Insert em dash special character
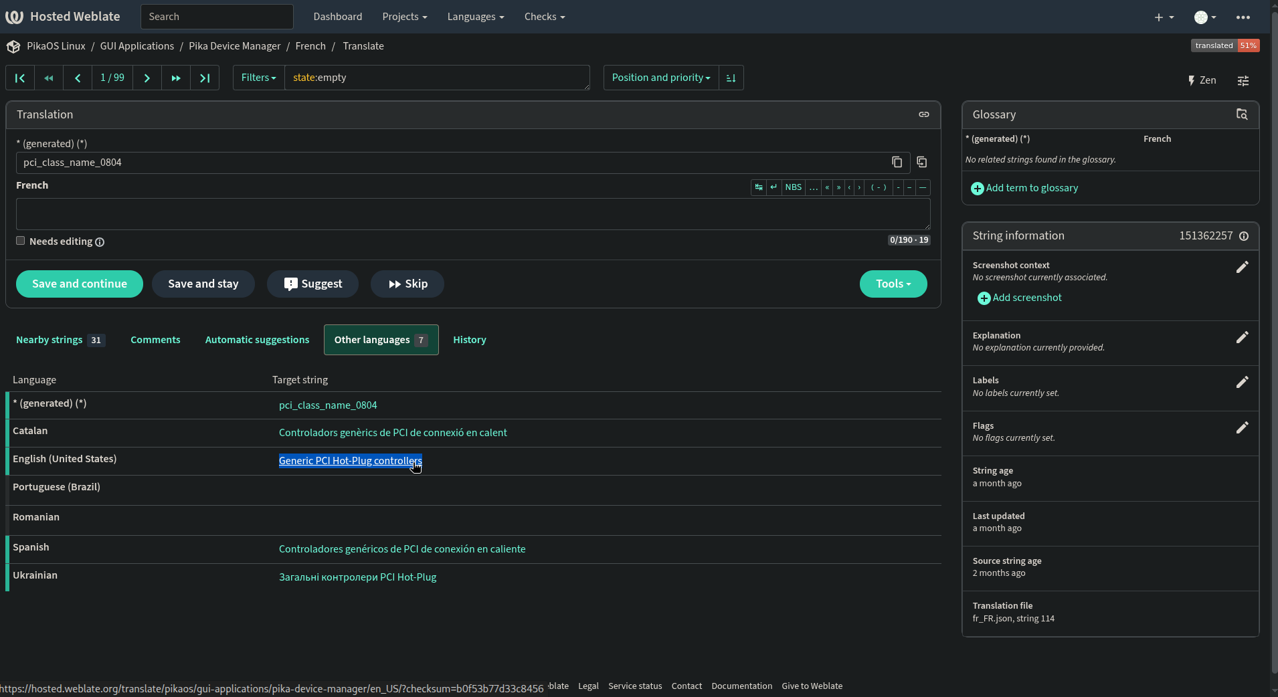Viewport: 1278px width, 697px height. coord(923,187)
